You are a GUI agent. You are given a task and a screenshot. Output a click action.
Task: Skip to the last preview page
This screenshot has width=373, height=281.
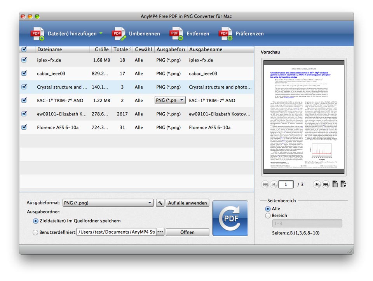[x=326, y=184]
